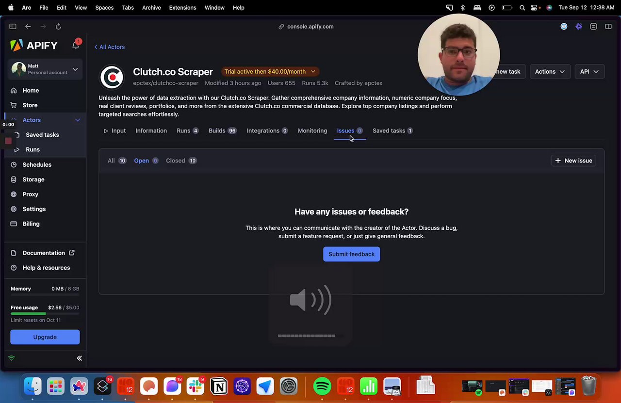621x403 pixels.
Task: Open Runs under Actors in sidebar
Action: pyautogui.click(x=33, y=150)
